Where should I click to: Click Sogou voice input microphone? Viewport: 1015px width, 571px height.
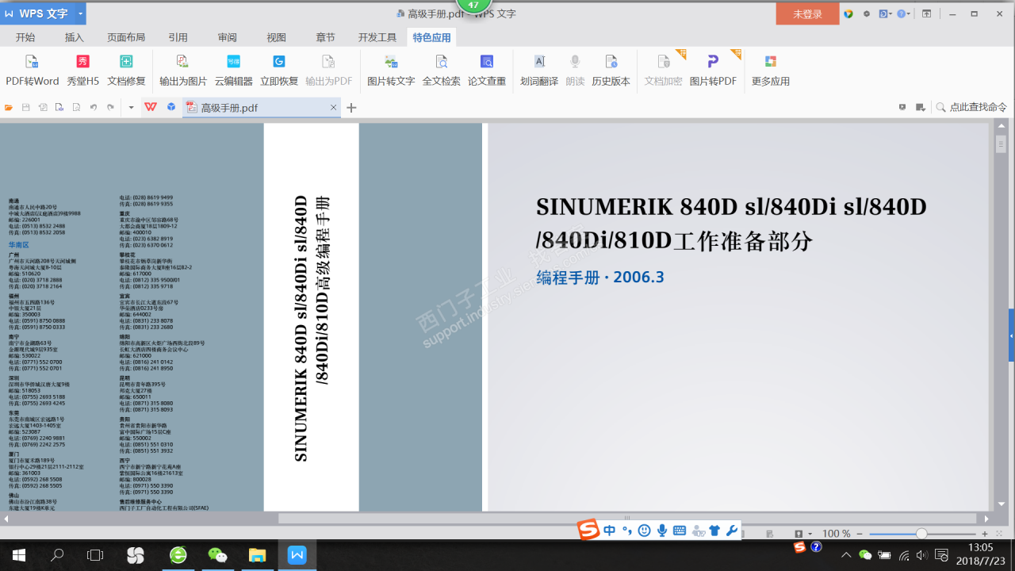tap(661, 531)
